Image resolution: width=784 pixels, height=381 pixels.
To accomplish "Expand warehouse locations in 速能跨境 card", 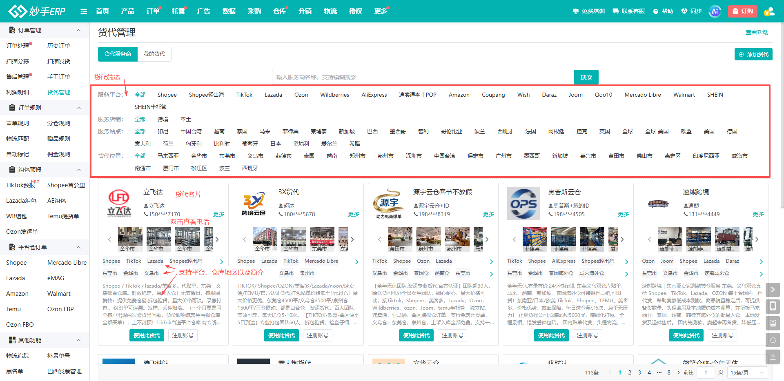I will (761, 274).
